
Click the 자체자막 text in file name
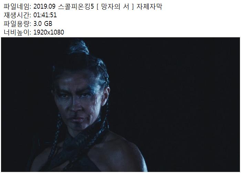[x=149, y=7]
